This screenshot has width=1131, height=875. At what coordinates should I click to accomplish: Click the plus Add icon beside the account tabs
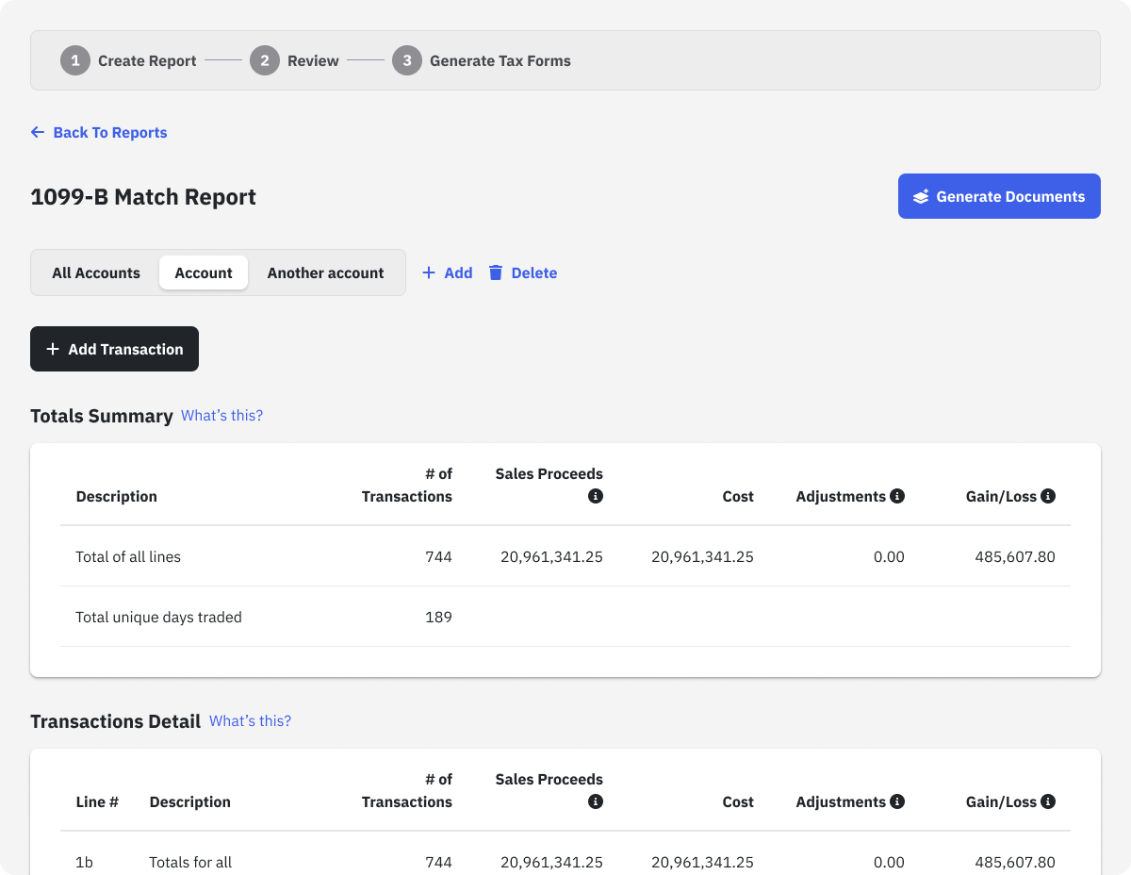(432, 272)
